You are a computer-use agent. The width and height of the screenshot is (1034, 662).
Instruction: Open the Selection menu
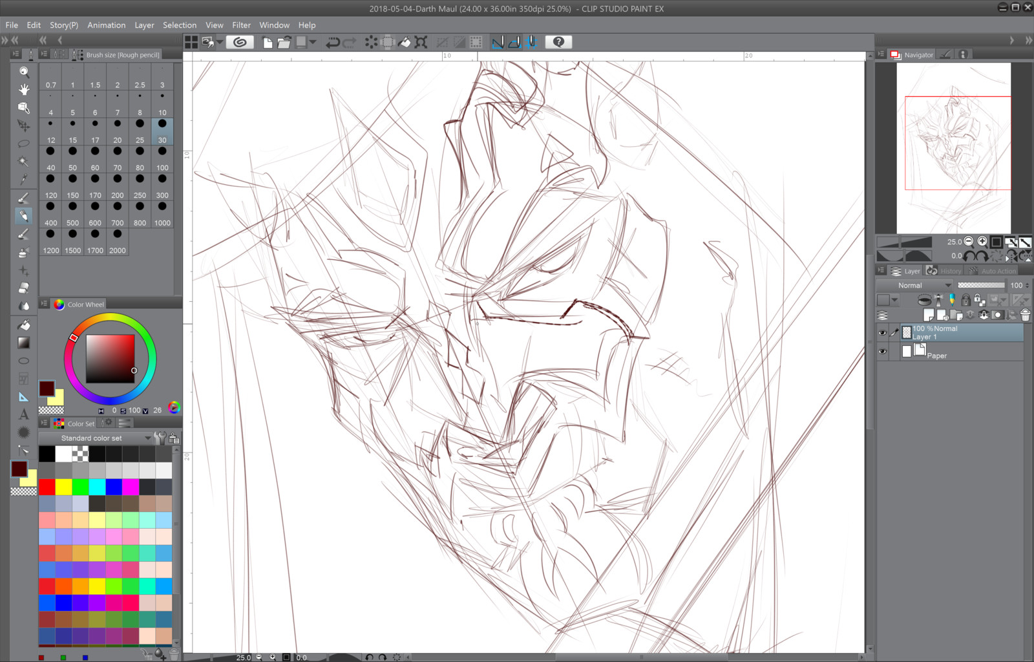(180, 25)
